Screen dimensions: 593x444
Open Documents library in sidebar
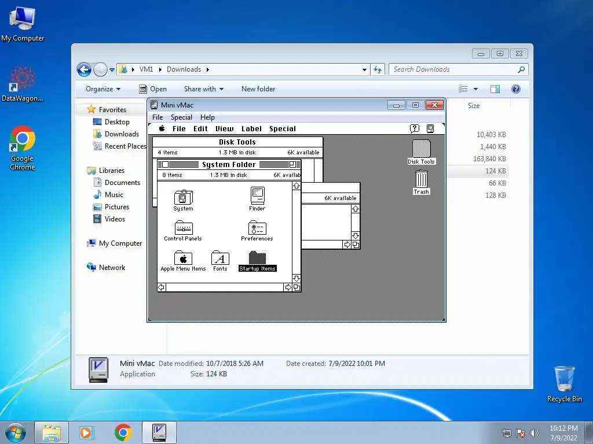(x=122, y=183)
